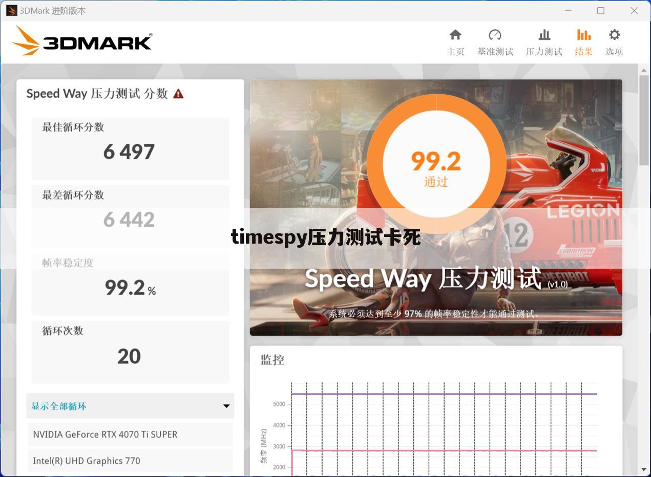Click the 3DMark app icon in title bar
The width and height of the screenshot is (651, 477).
11,11
